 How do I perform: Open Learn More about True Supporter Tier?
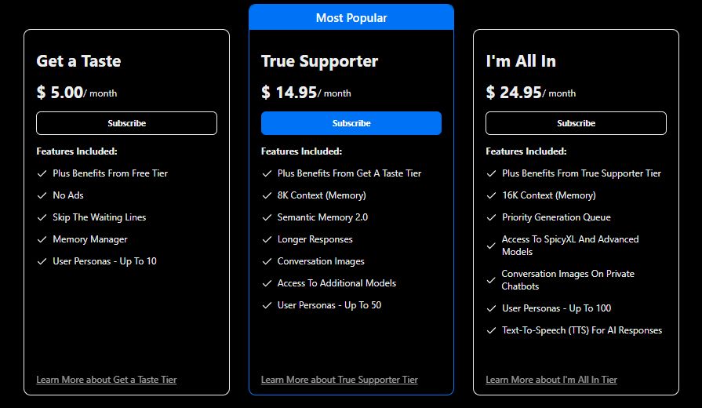point(339,380)
